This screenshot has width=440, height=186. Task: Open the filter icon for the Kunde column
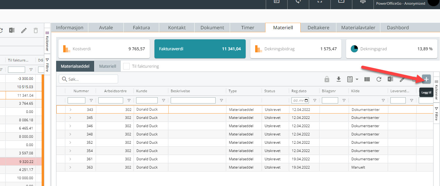coord(163,101)
